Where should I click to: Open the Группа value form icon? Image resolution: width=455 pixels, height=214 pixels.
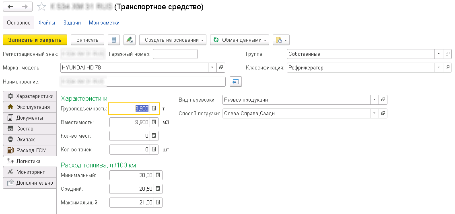pos(447,54)
